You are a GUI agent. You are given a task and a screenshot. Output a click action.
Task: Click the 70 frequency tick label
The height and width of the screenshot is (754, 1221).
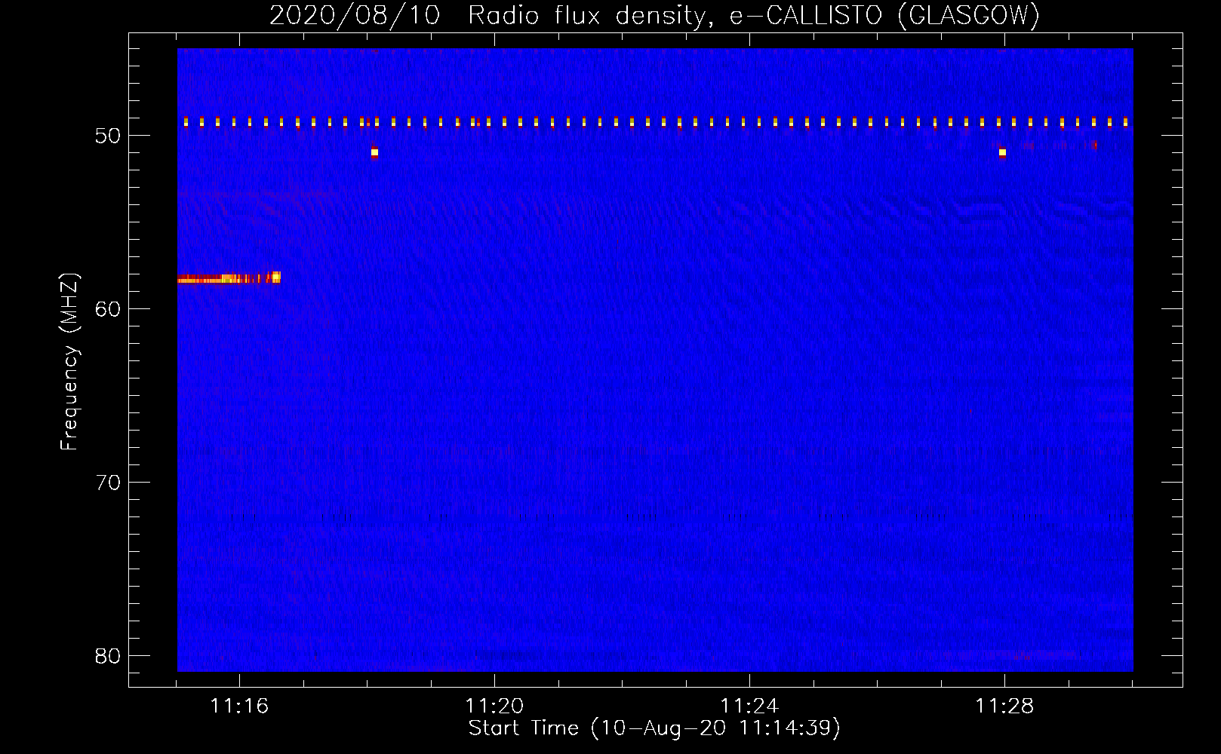(109, 483)
